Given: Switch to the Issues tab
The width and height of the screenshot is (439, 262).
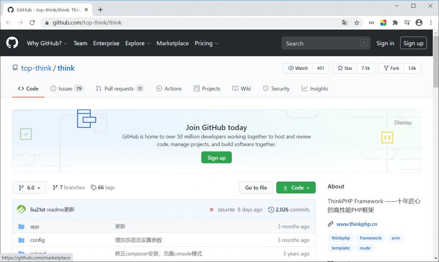Looking at the screenshot, I should click(x=67, y=88).
